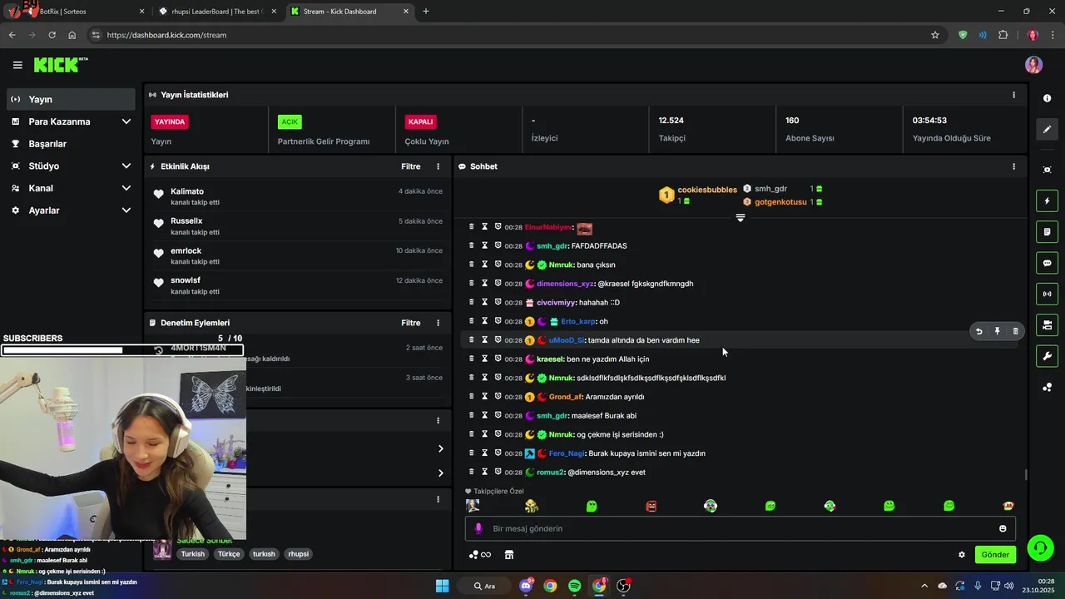
Task: Click the ban shield icon on kraesel's message
Action: click(498, 359)
